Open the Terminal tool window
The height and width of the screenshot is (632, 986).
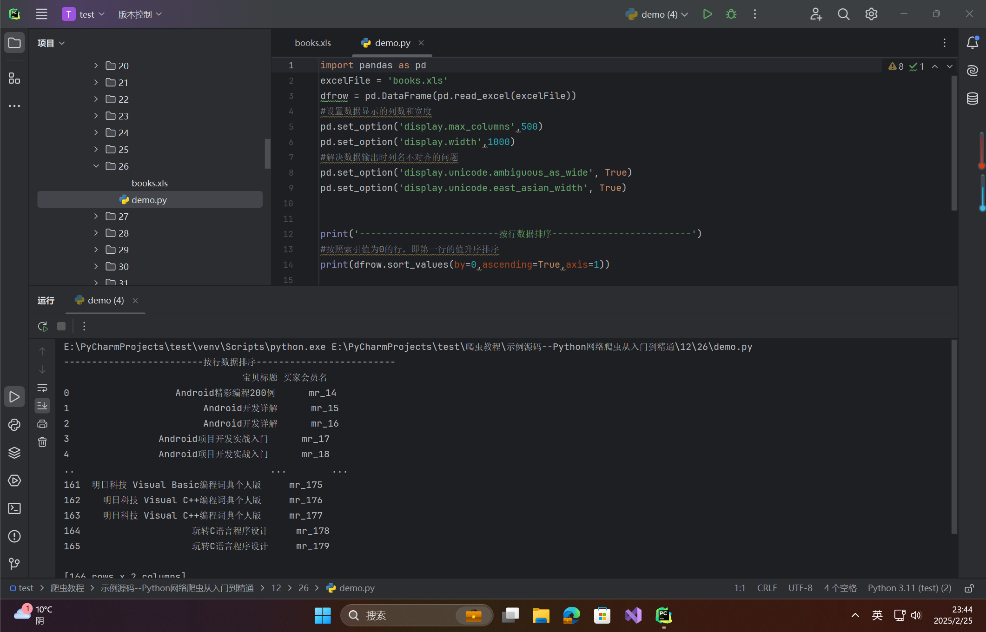14,508
